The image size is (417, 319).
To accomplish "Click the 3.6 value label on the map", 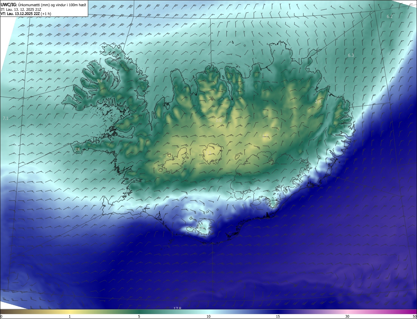I will 77,149.
